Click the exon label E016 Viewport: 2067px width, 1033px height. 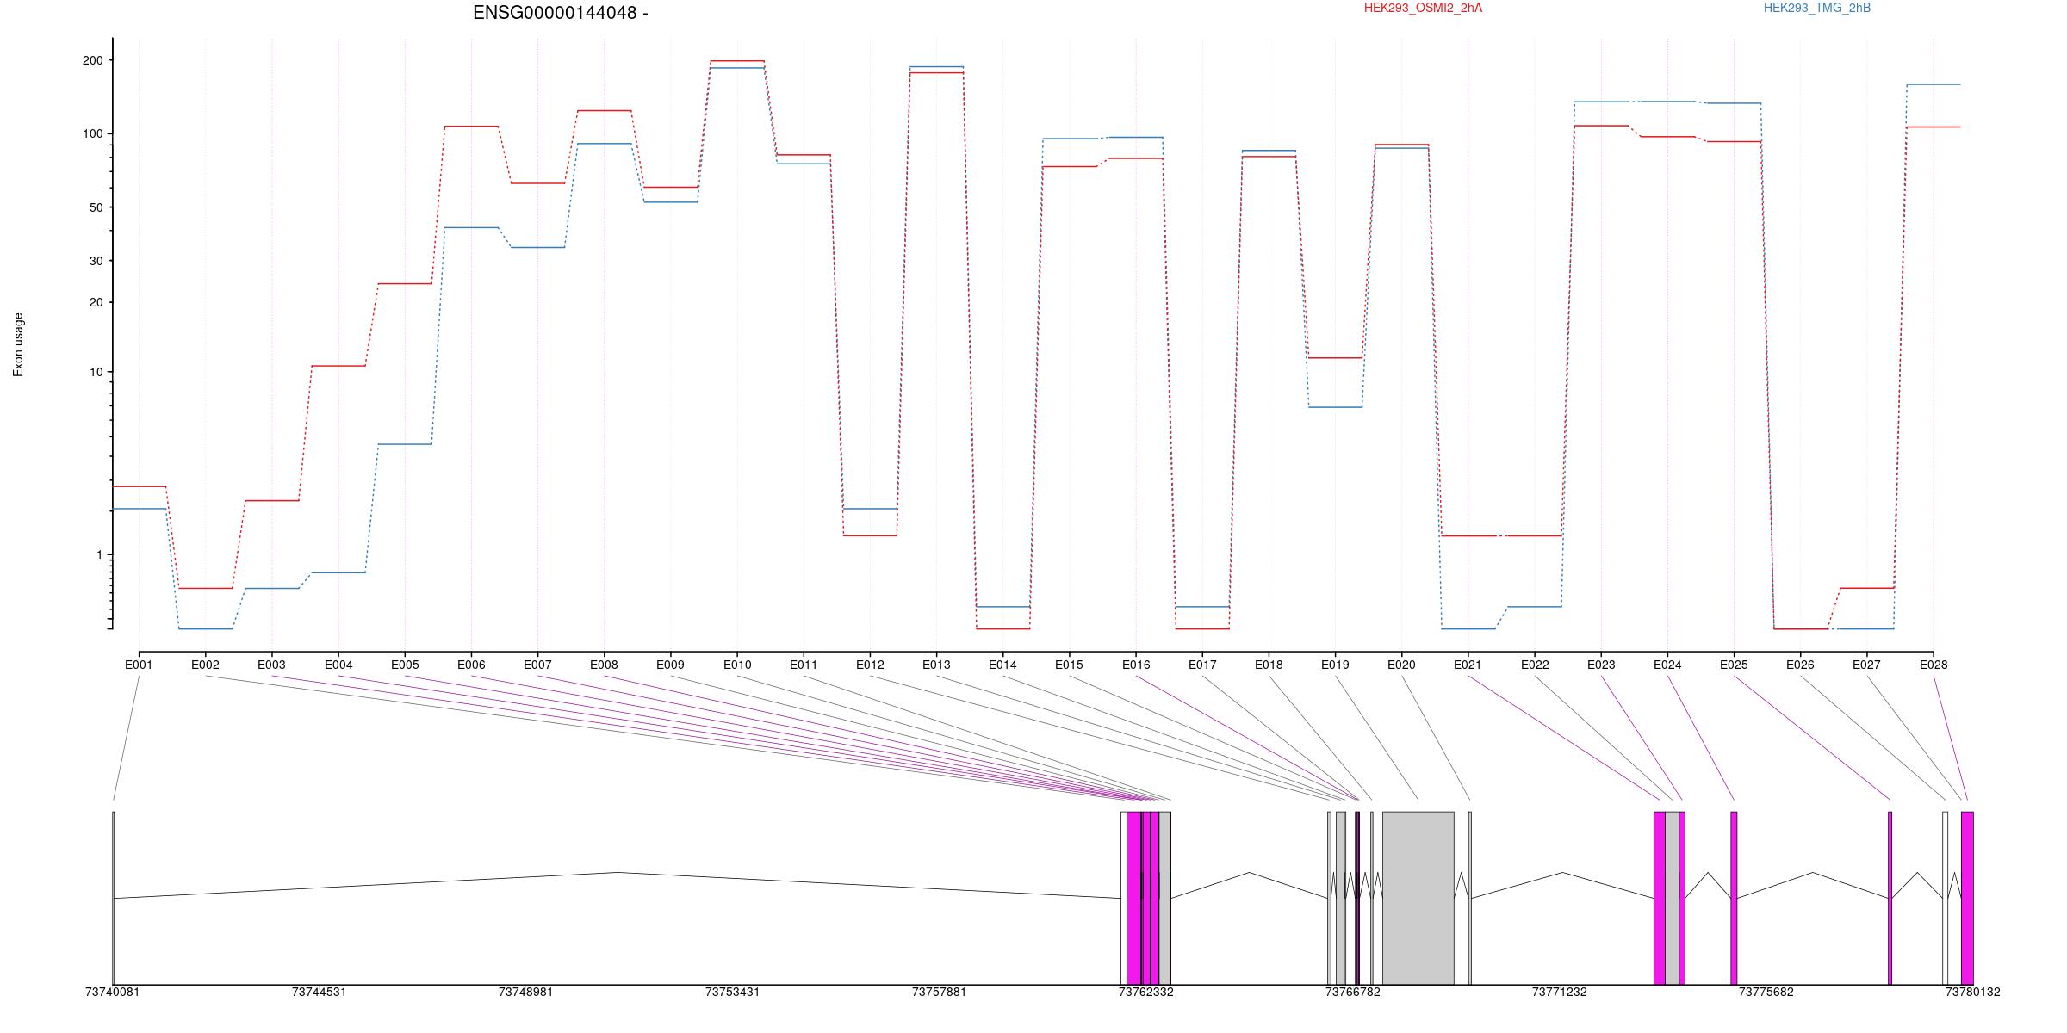pos(1136,665)
